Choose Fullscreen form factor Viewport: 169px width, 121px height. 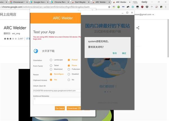(x=69, y=69)
